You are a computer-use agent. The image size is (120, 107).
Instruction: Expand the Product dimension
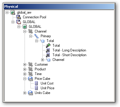[x=25, y=69]
